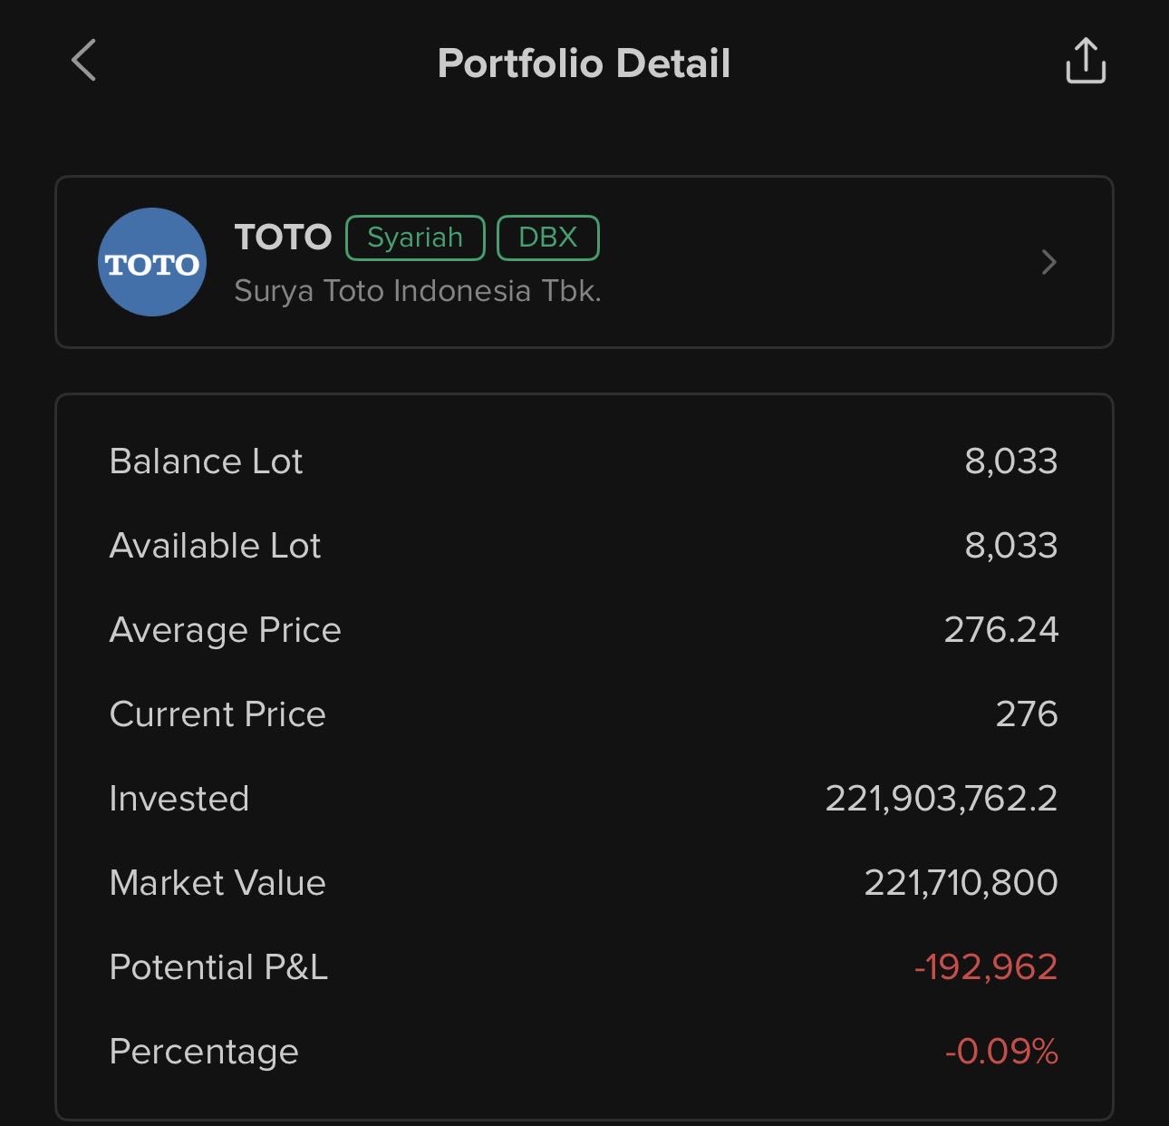Tap the Current Price value 276

pyautogui.click(x=1026, y=714)
